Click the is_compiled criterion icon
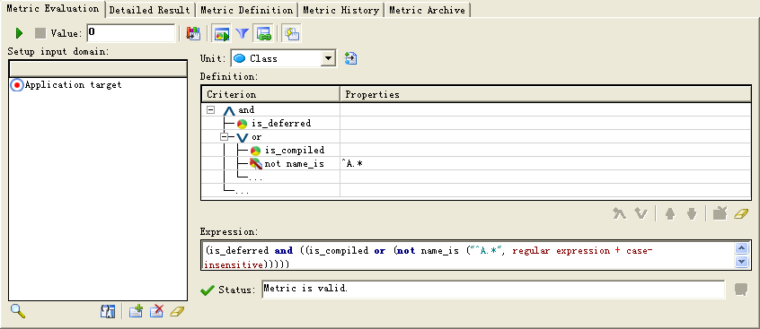The image size is (760, 329). (255, 151)
